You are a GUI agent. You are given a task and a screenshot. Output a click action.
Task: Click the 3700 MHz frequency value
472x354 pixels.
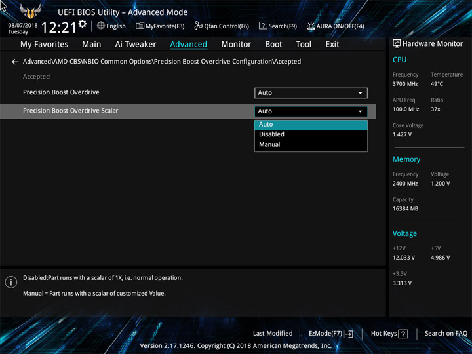pyautogui.click(x=405, y=84)
